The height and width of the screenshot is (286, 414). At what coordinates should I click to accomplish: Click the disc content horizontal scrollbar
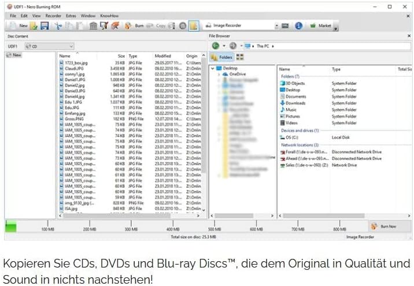click(x=117, y=216)
